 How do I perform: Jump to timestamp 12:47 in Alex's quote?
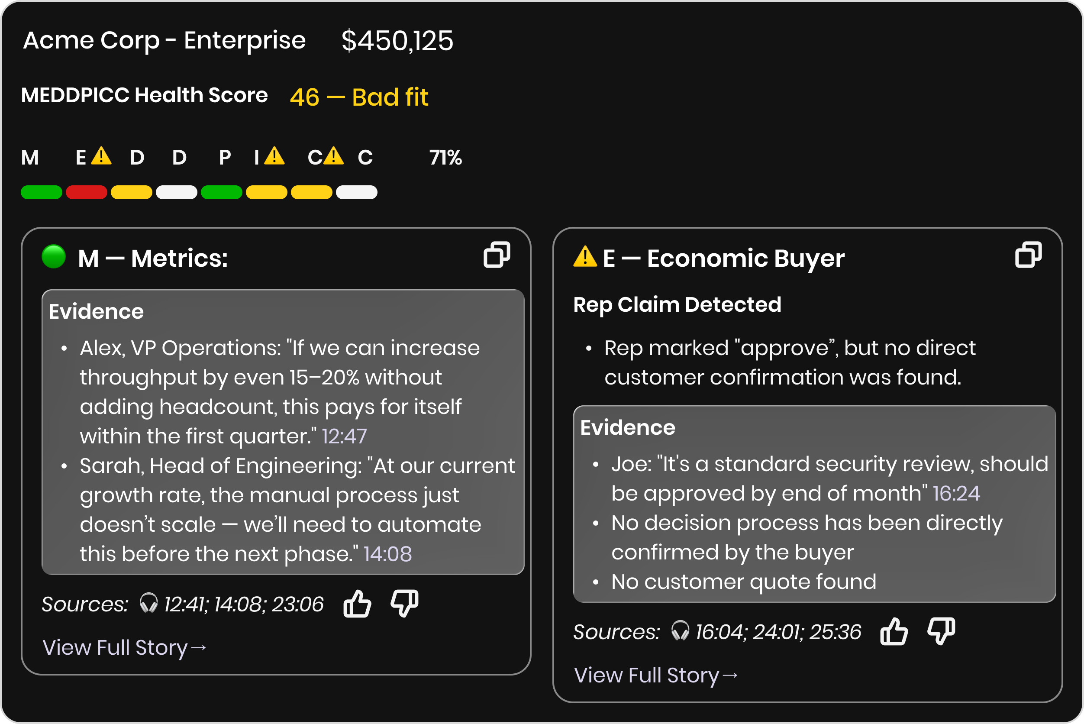344,436
